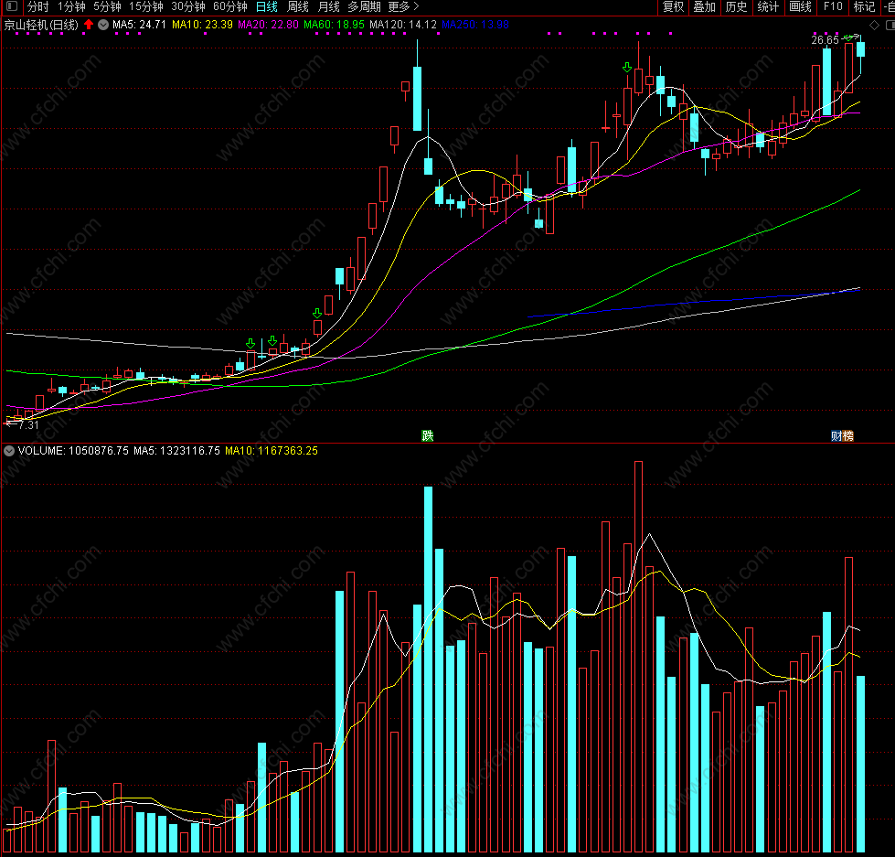Click the MA10: 23.39 indicator label
895x857 pixels.
point(202,25)
